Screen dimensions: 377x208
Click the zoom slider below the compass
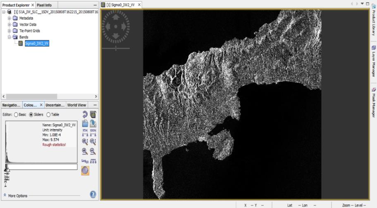(x=116, y=48)
